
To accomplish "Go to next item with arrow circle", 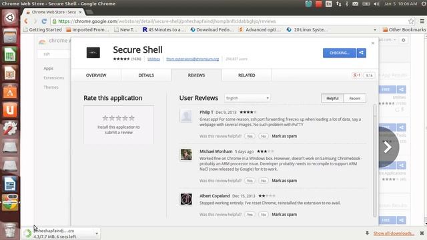I will [388, 147].
